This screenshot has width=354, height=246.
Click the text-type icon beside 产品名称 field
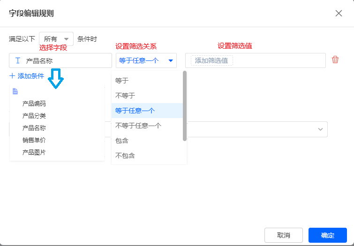pyautogui.click(x=18, y=60)
